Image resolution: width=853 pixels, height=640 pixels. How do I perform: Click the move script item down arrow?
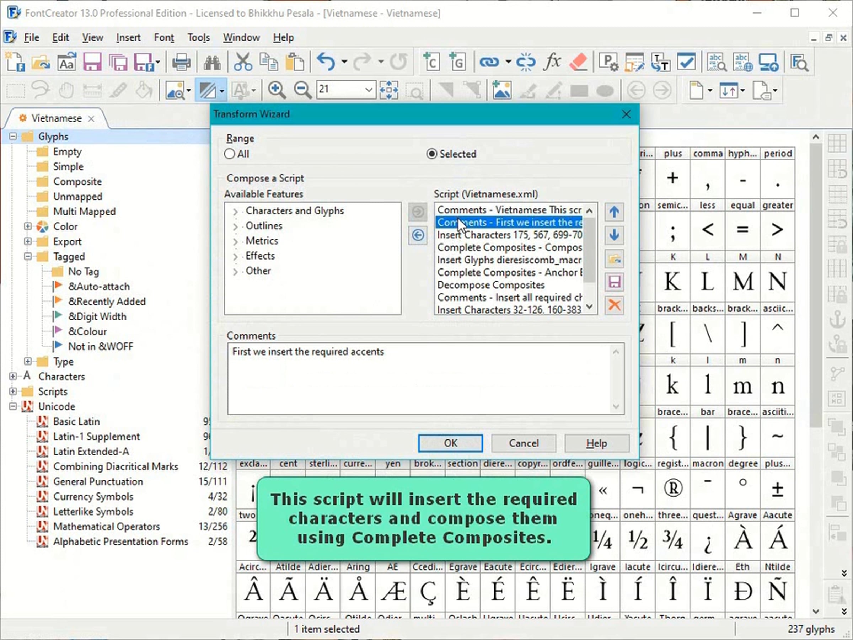coord(614,235)
